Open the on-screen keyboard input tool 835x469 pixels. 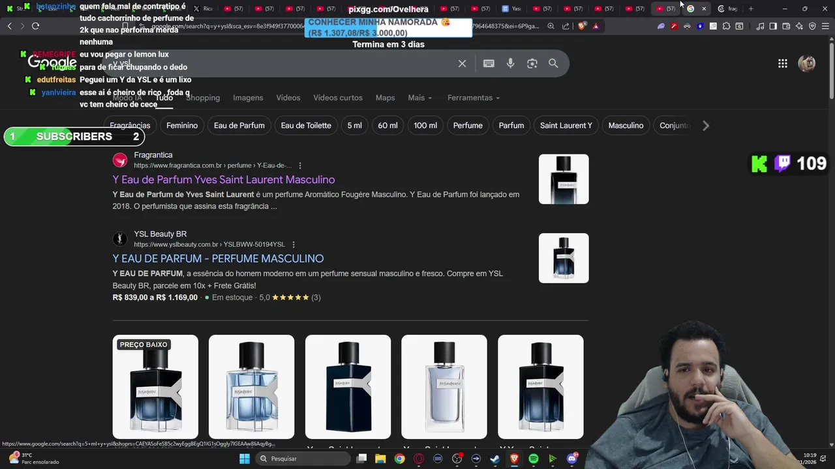click(489, 63)
